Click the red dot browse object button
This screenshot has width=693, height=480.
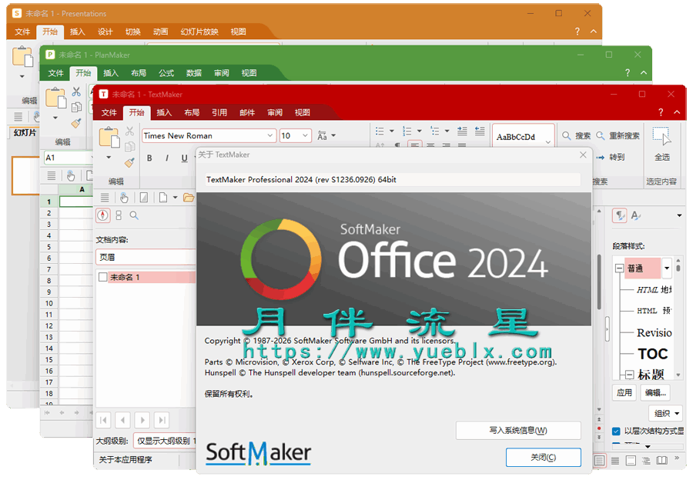click(x=599, y=428)
